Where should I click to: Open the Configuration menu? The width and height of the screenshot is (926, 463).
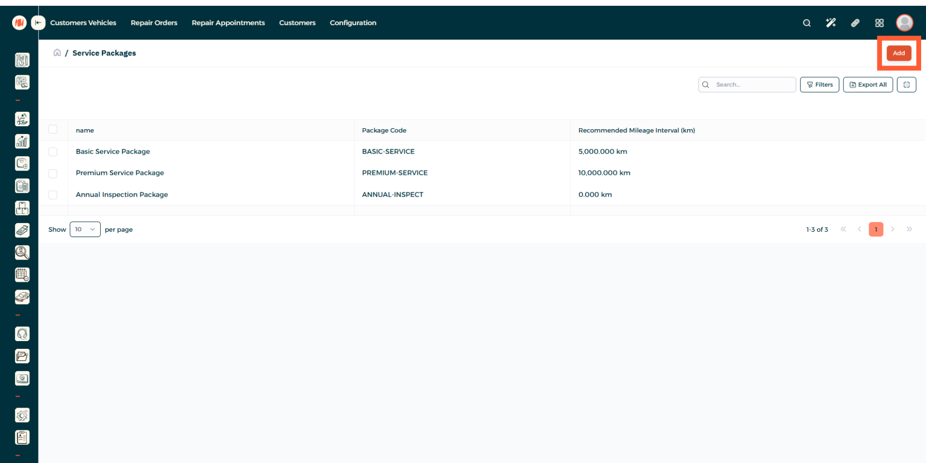(353, 23)
